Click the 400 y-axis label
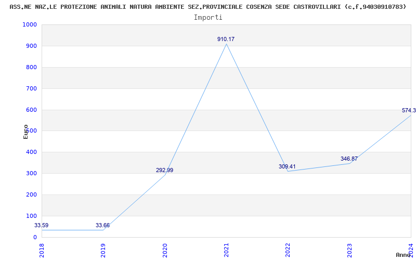 pos(31,152)
